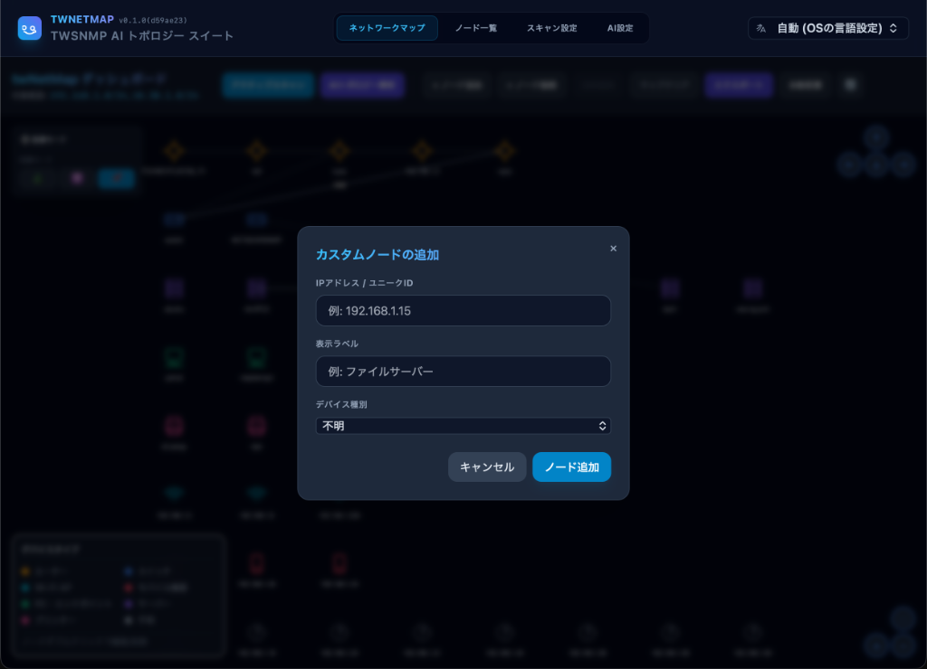Image resolution: width=927 pixels, height=669 pixels.
Task: Click the translate icon beside language selector
Action: tap(760, 28)
